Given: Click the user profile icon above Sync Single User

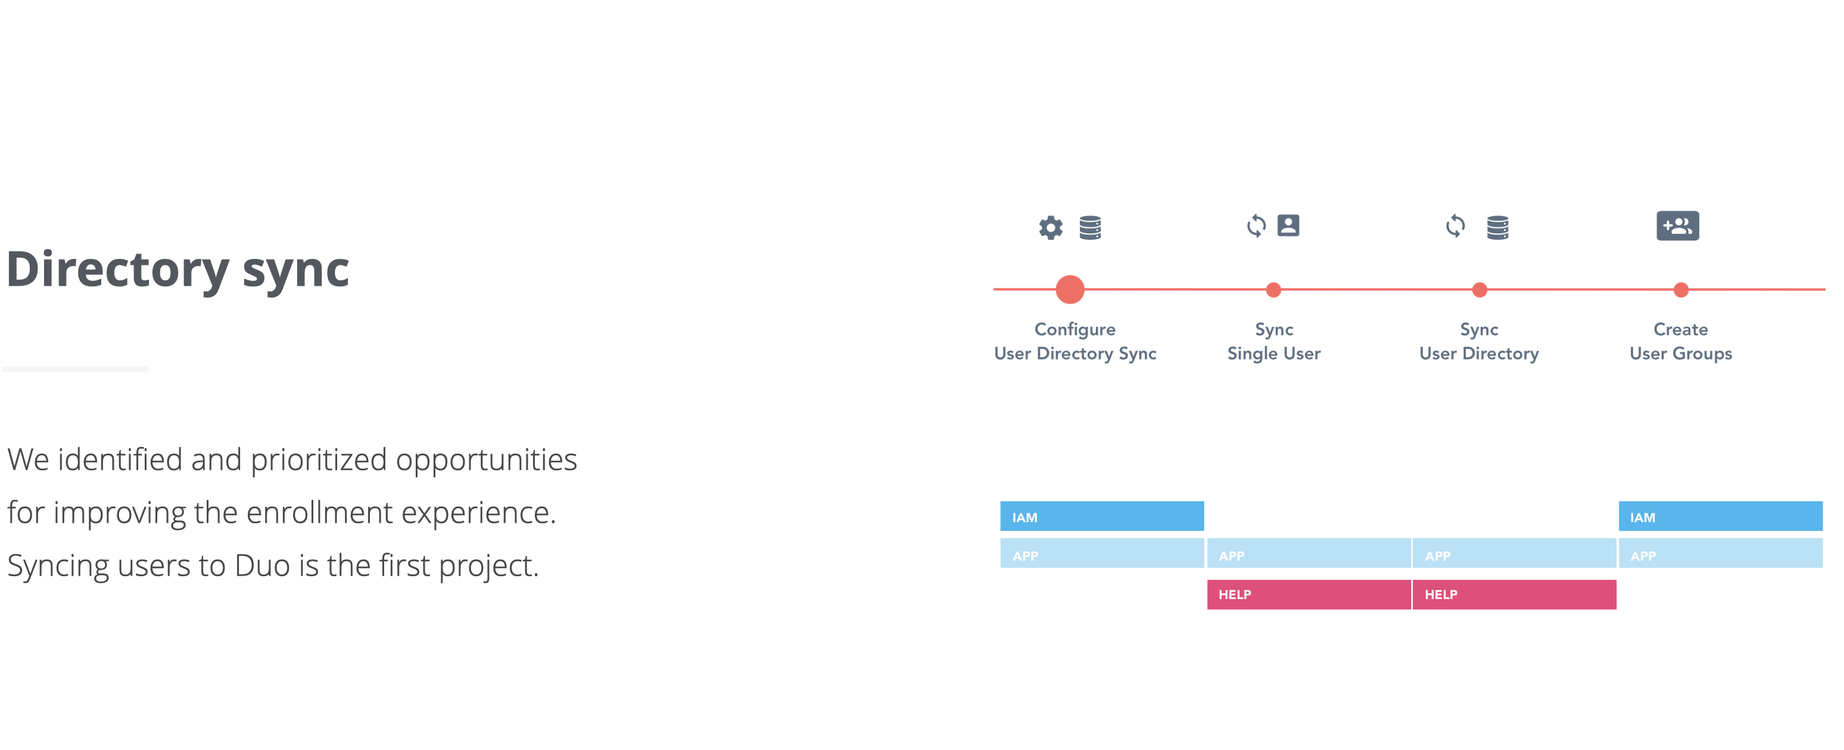Looking at the screenshot, I should (1288, 226).
